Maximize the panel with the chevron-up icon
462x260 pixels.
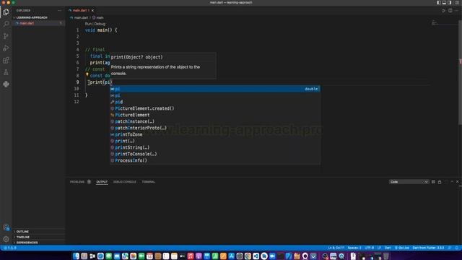452,182
